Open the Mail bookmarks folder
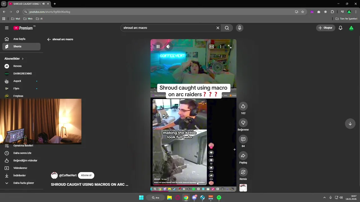This screenshot has width=360, height=202. click(x=15, y=19)
